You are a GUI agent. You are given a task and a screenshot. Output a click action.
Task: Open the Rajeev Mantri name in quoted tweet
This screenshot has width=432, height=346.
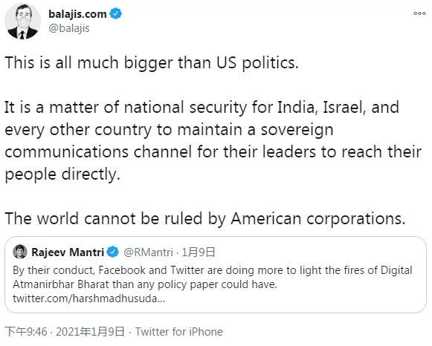68,252
